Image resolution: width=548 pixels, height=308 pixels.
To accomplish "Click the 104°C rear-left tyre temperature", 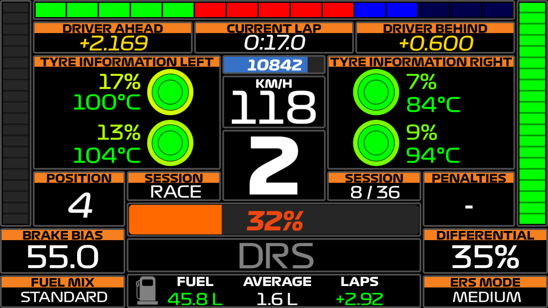I will click(x=106, y=155).
